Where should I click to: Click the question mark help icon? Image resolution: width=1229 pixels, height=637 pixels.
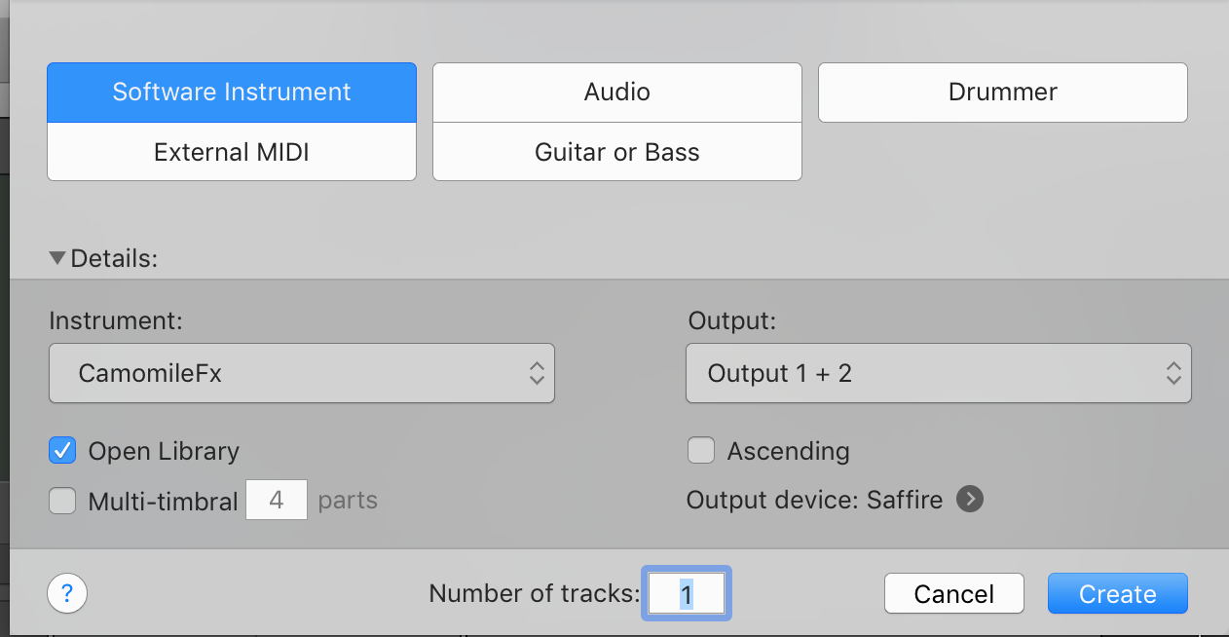point(67,593)
